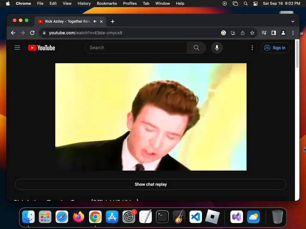306x229 pixels.
Task: Open Finder from the Dock
Action: point(28,216)
